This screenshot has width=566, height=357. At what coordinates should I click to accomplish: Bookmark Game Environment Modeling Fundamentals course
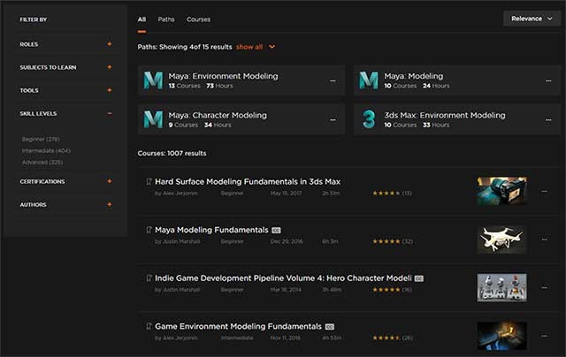point(149,326)
